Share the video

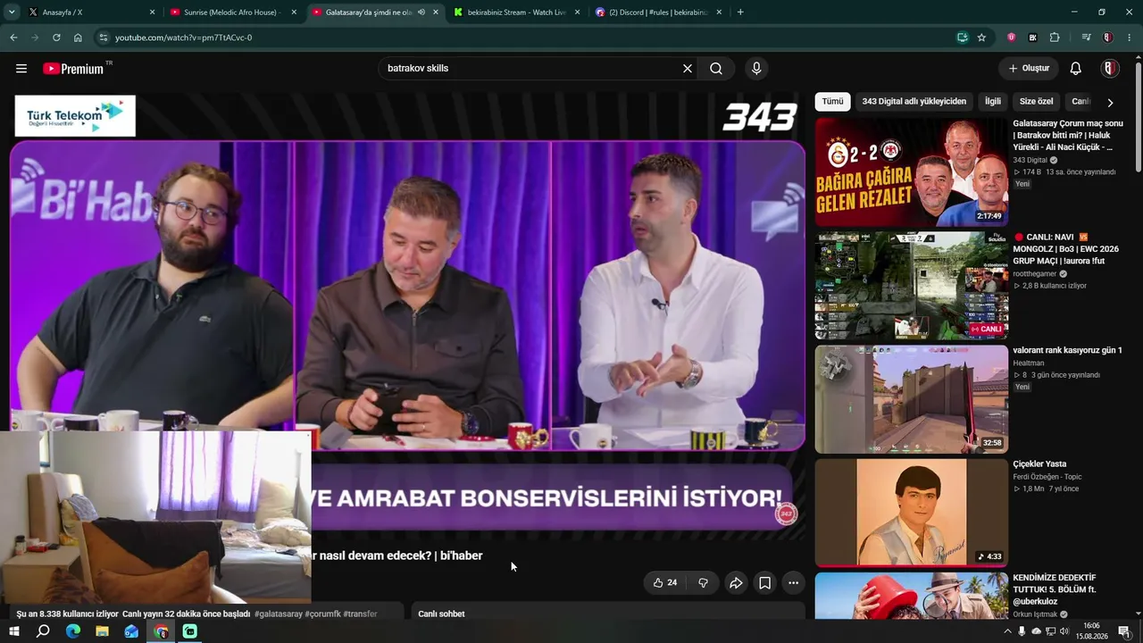[x=736, y=583]
